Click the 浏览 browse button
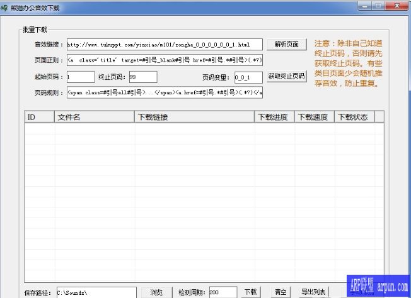The image size is (411, 298). [156, 292]
